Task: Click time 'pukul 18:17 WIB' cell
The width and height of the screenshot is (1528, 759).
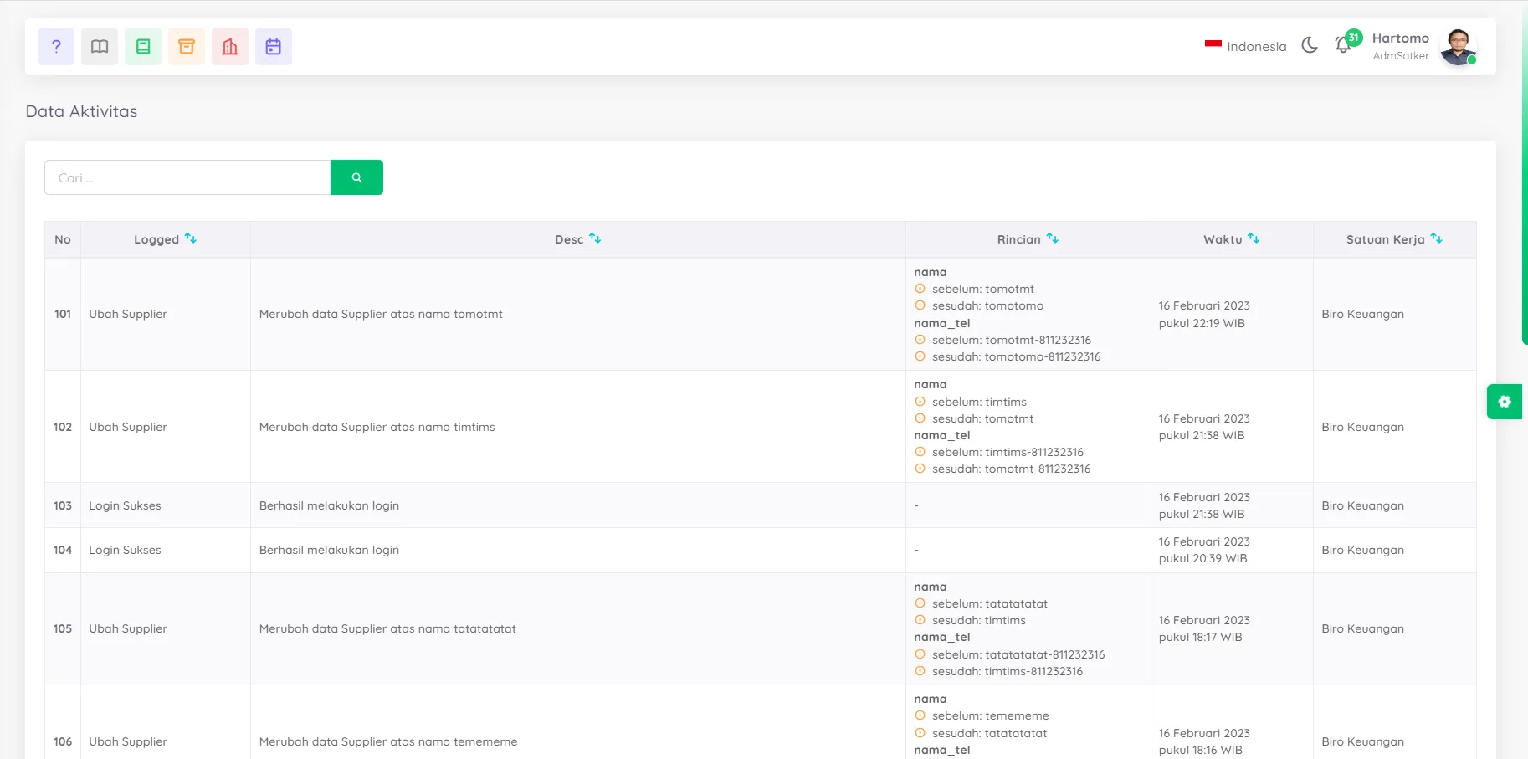Action: 1200,638
